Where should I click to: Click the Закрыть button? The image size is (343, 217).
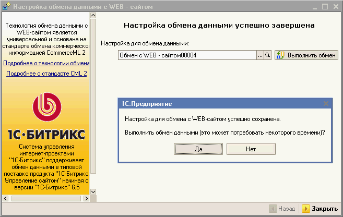pyautogui.click(x=320, y=209)
